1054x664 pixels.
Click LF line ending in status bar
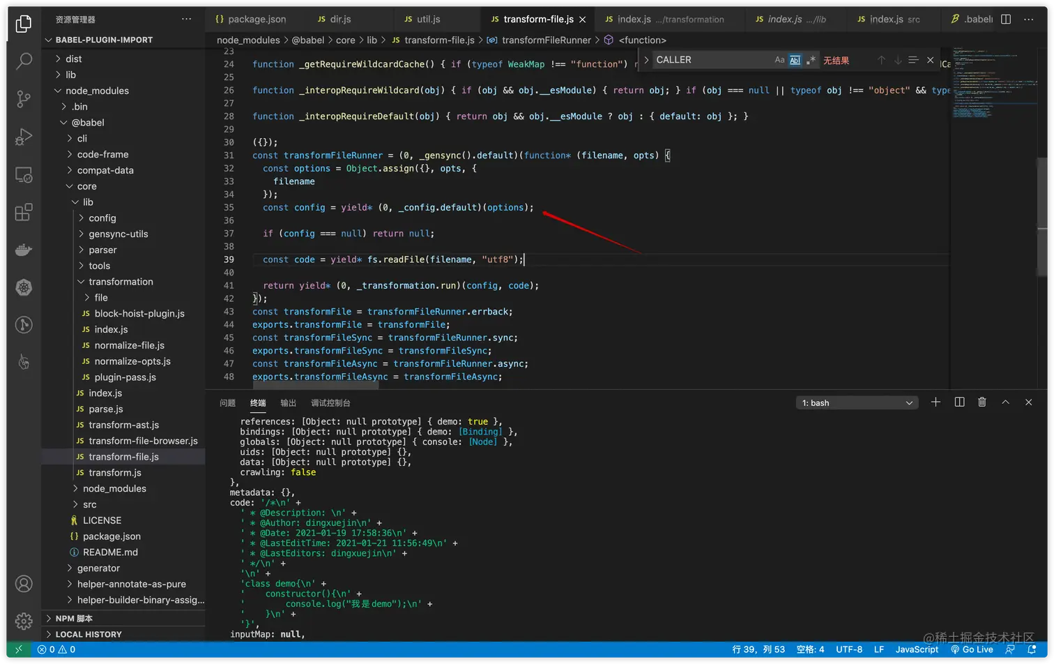(x=879, y=649)
